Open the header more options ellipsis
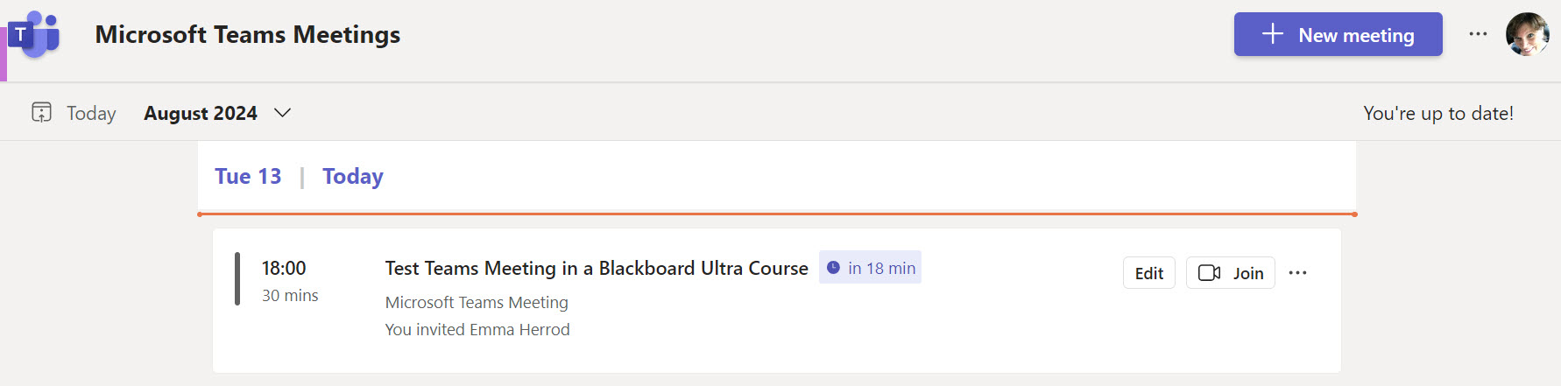The image size is (1561, 386). [1478, 34]
